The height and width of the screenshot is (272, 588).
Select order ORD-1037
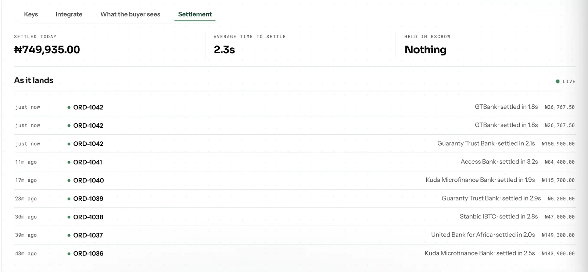click(x=88, y=235)
